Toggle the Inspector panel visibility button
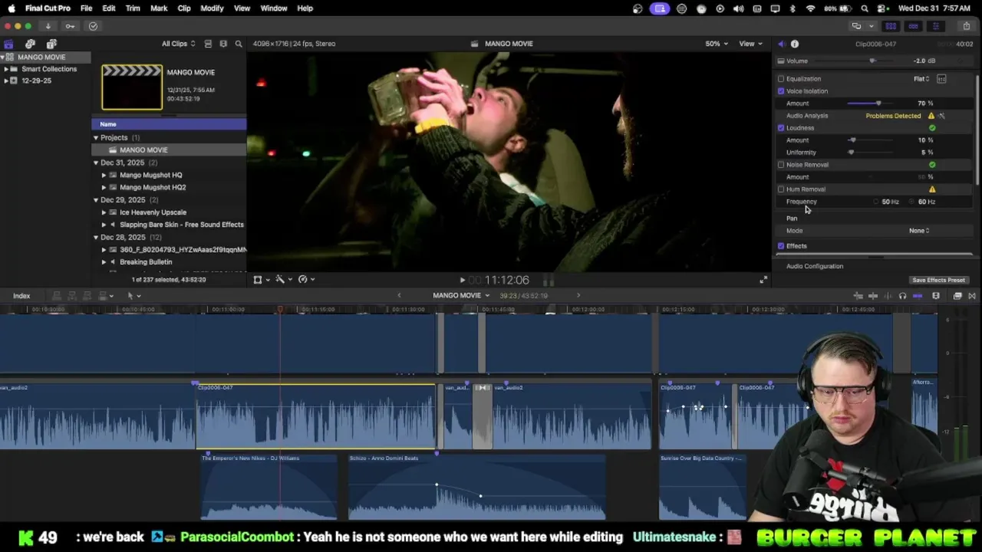Viewport: 982px width, 552px height. 935,26
